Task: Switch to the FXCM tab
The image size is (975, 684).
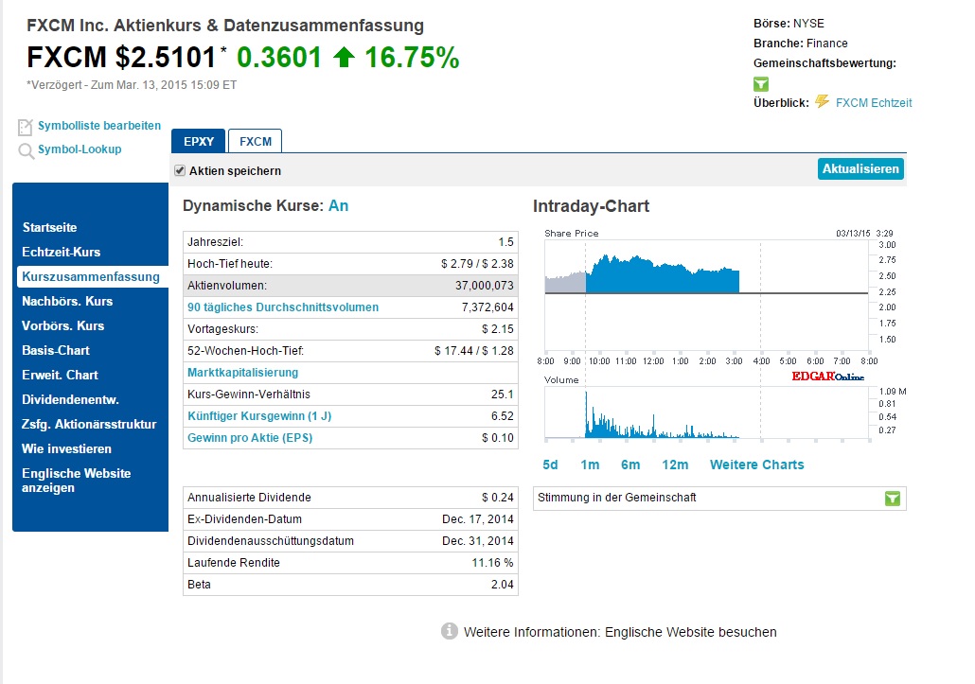Action: pos(254,140)
